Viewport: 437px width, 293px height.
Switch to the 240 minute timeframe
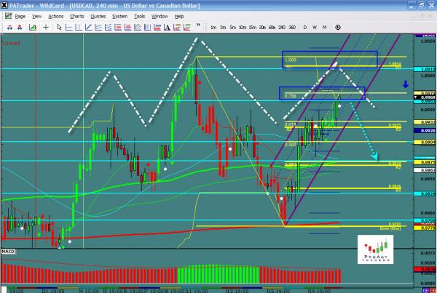[x=281, y=27]
